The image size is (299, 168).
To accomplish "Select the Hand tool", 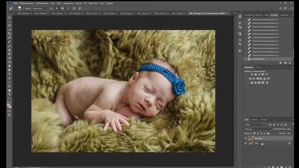I will click(9, 90).
